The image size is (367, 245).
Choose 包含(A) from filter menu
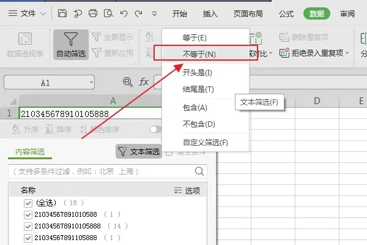click(206, 108)
